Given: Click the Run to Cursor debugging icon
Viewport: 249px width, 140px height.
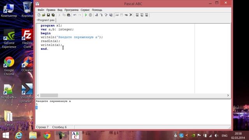Looking at the screenshot, I should pos(106,15).
